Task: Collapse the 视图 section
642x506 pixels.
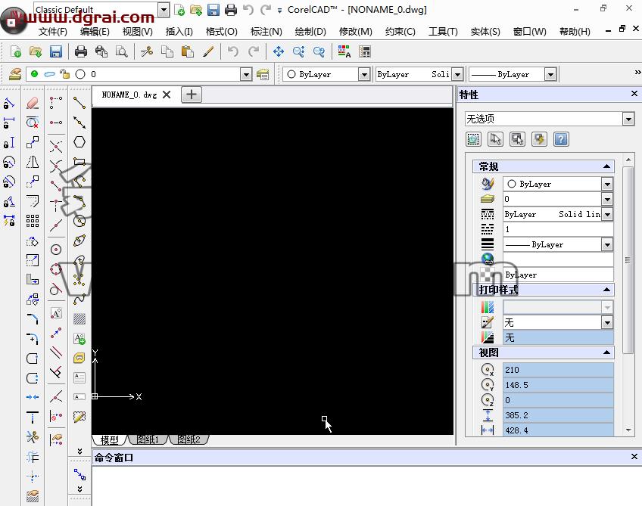Action: click(606, 352)
